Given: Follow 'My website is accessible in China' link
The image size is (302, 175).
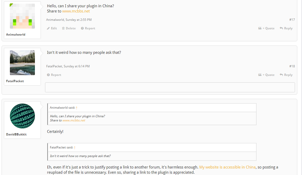Looking at the screenshot, I should point(227,167).
